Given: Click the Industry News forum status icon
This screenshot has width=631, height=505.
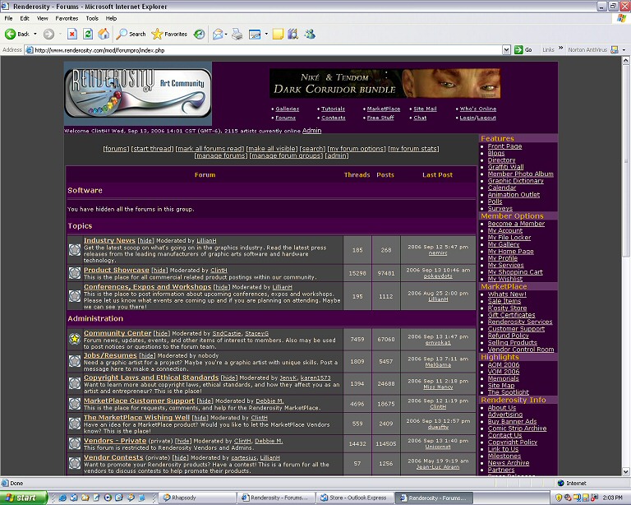Looking at the screenshot, I should 75,250.
